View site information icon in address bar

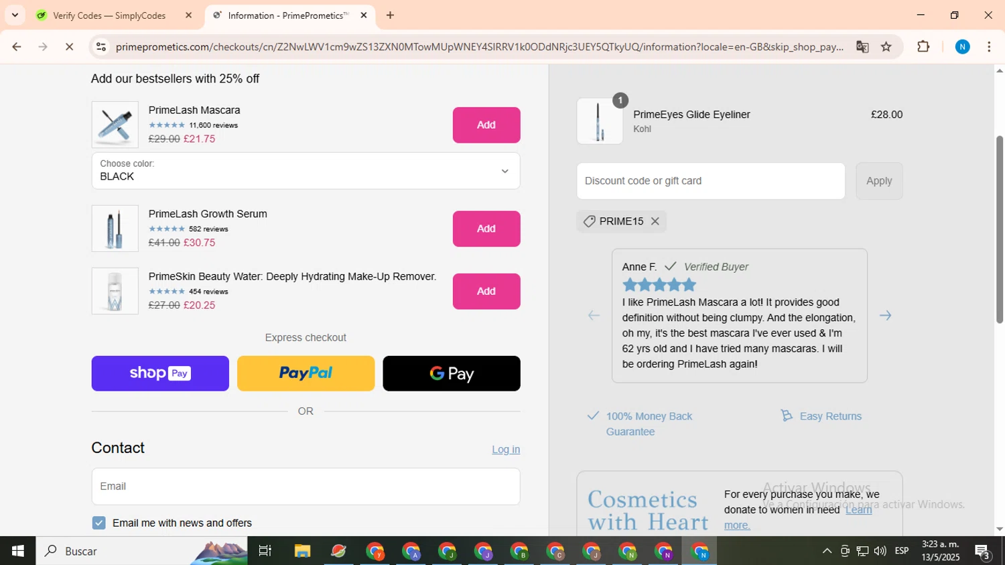pyautogui.click(x=101, y=47)
